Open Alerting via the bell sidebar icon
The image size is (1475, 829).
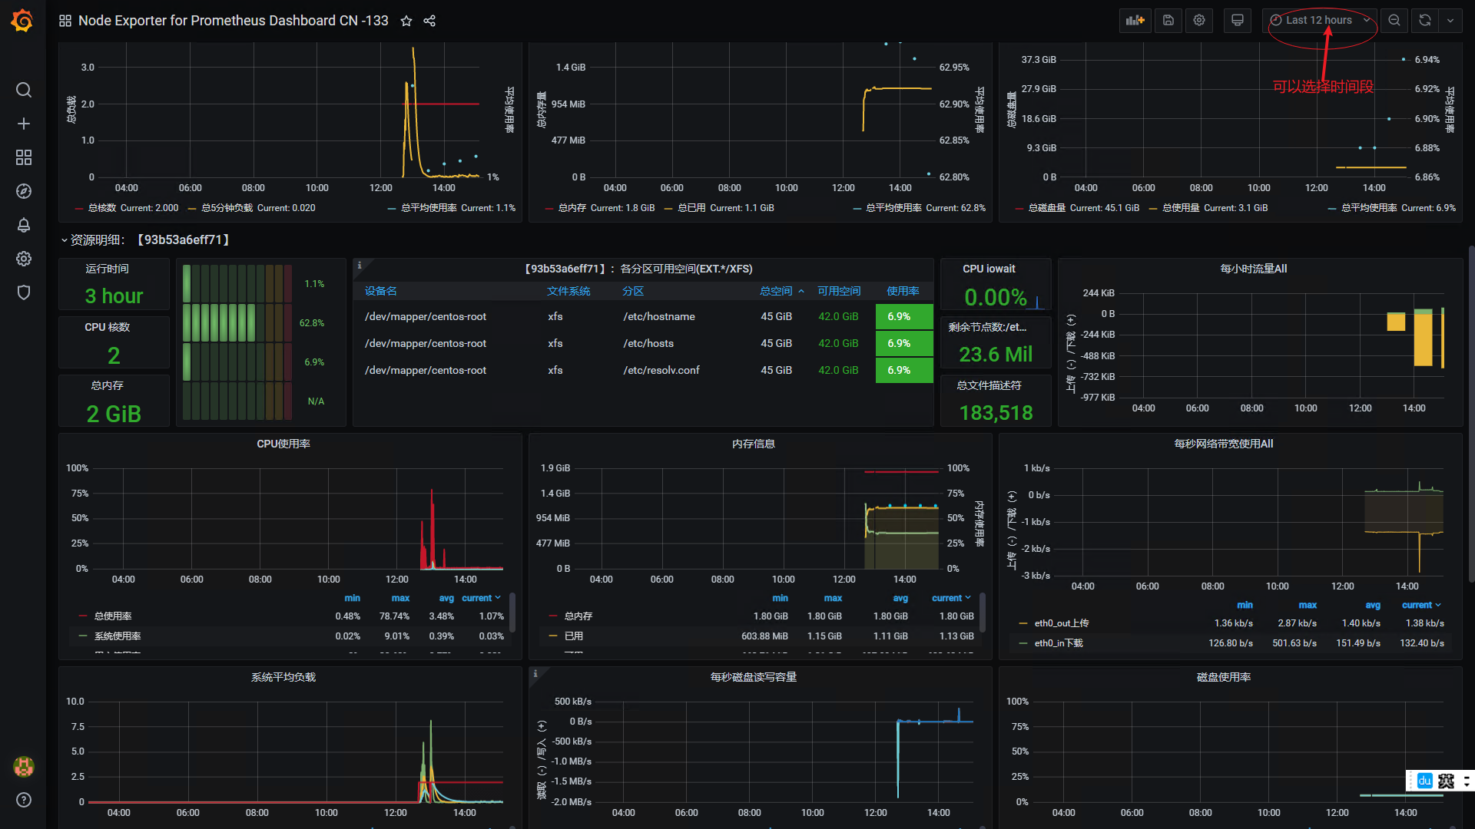(24, 225)
